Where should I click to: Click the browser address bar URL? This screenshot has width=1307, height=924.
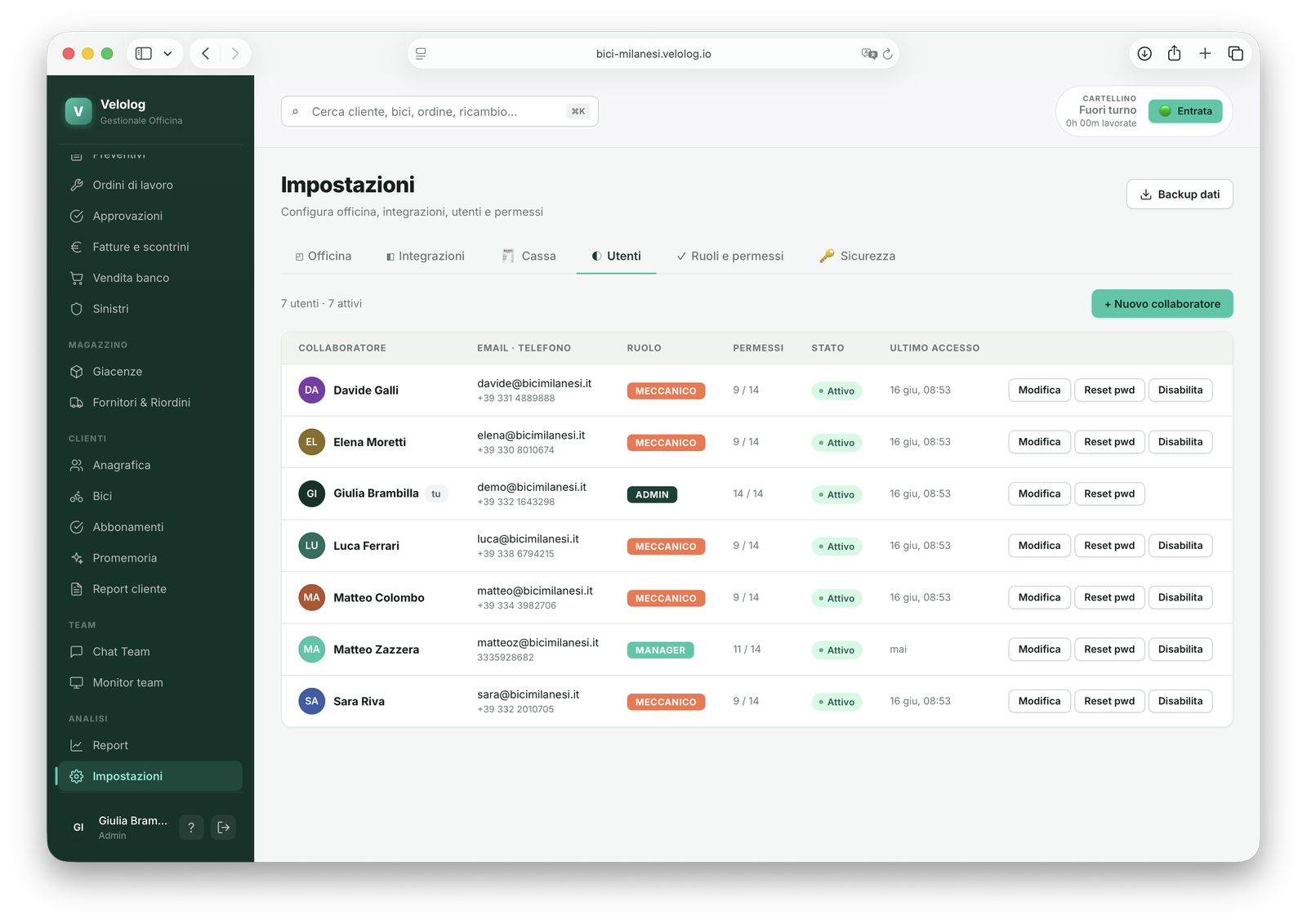point(653,54)
